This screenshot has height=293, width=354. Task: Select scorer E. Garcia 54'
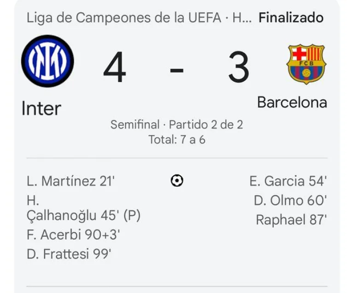click(x=288, y=182)
